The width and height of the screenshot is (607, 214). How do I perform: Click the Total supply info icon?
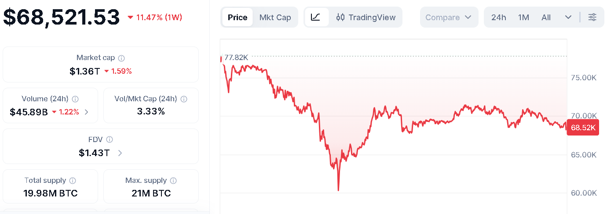pyautogui.click(x=73, y=181)
